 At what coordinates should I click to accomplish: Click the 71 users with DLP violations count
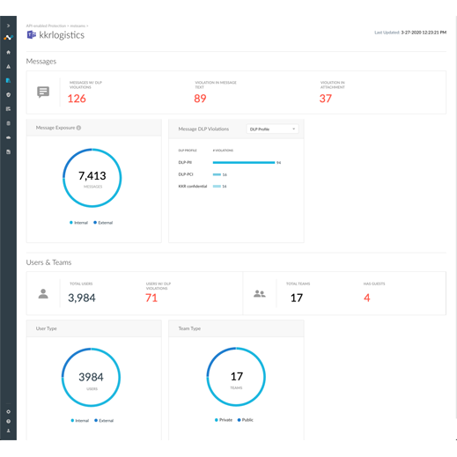click(x=151, y=298)
